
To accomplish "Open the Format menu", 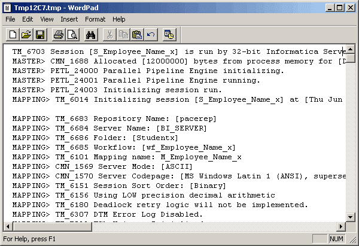I will (x=95, y=19).
